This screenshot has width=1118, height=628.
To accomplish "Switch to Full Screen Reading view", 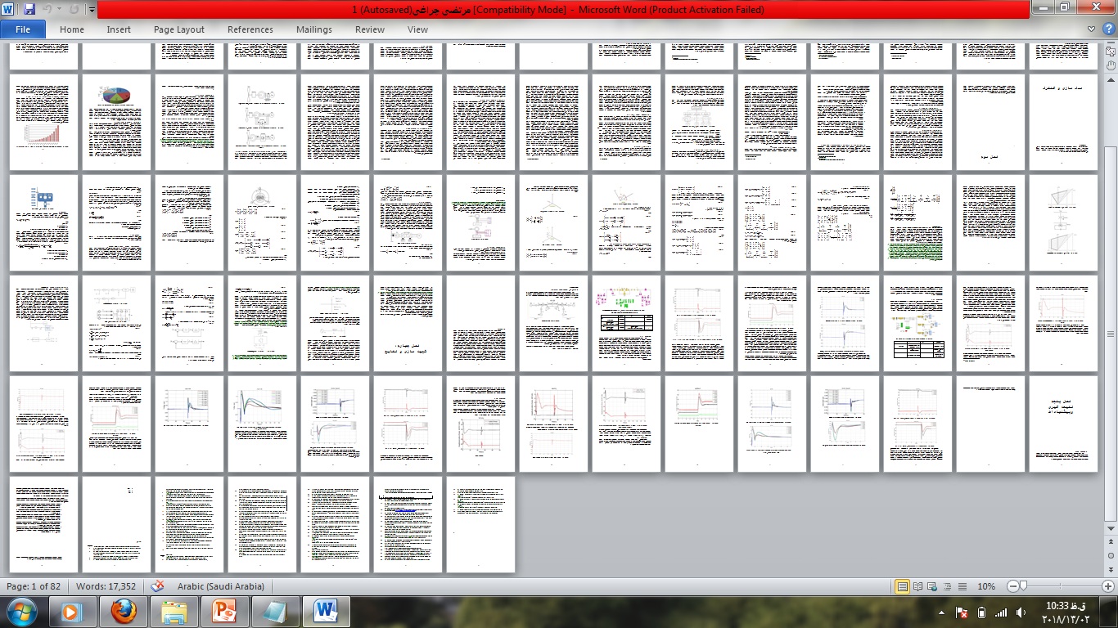I will [x=918, y=586].
